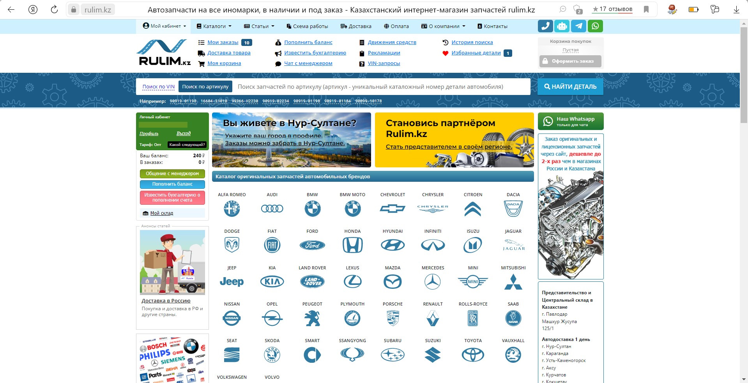
Task: Open browser downloads icon
Action: (x=736, y=9)
